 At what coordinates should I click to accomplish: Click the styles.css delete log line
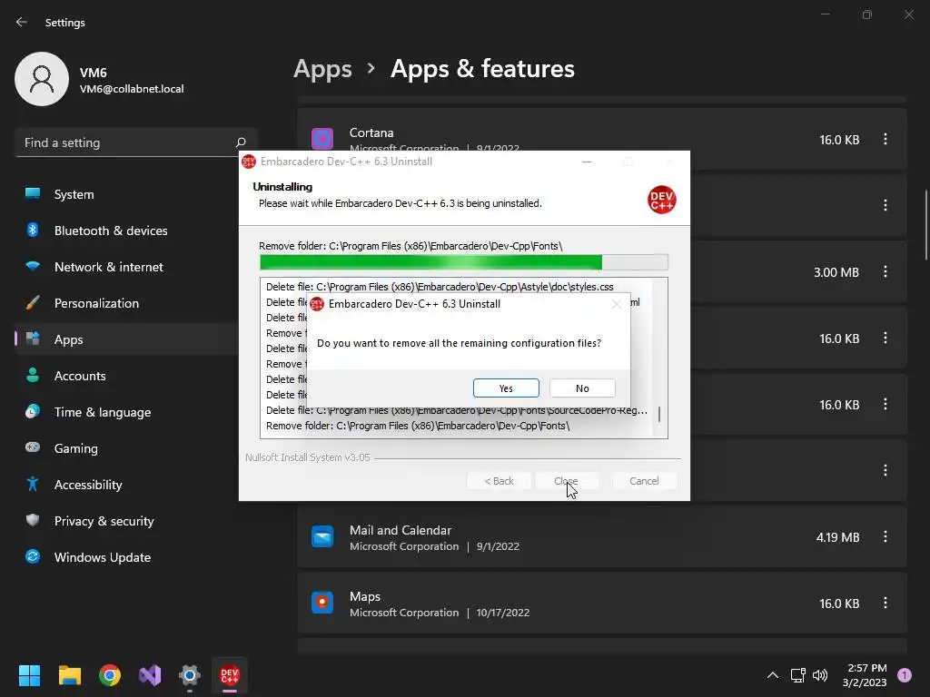(440, 287)
